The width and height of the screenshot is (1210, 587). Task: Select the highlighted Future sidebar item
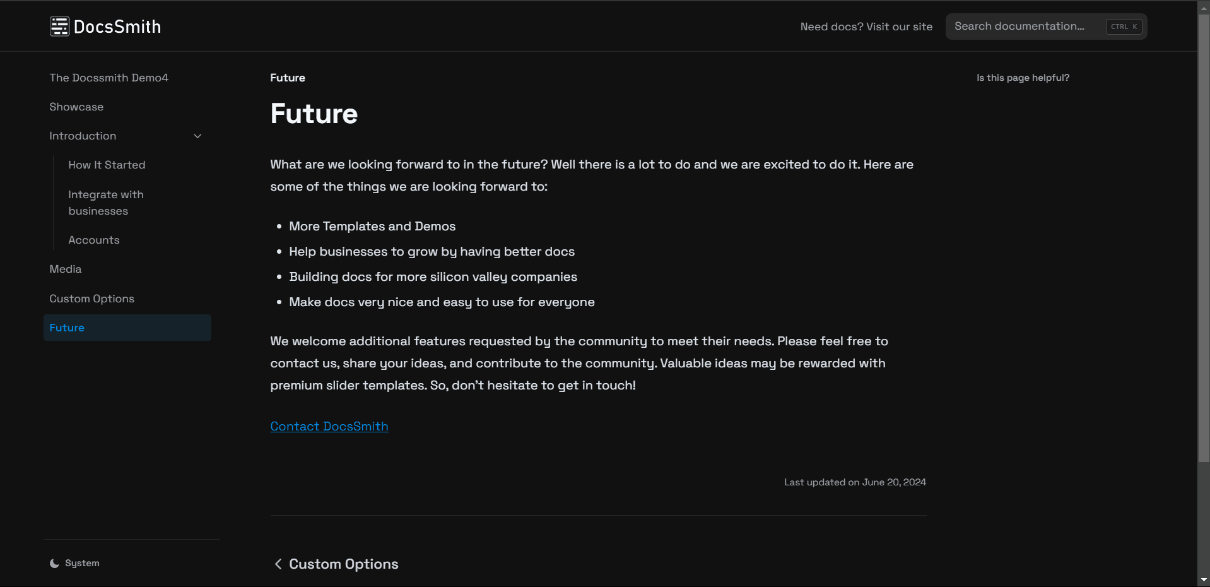coord(67,328)
